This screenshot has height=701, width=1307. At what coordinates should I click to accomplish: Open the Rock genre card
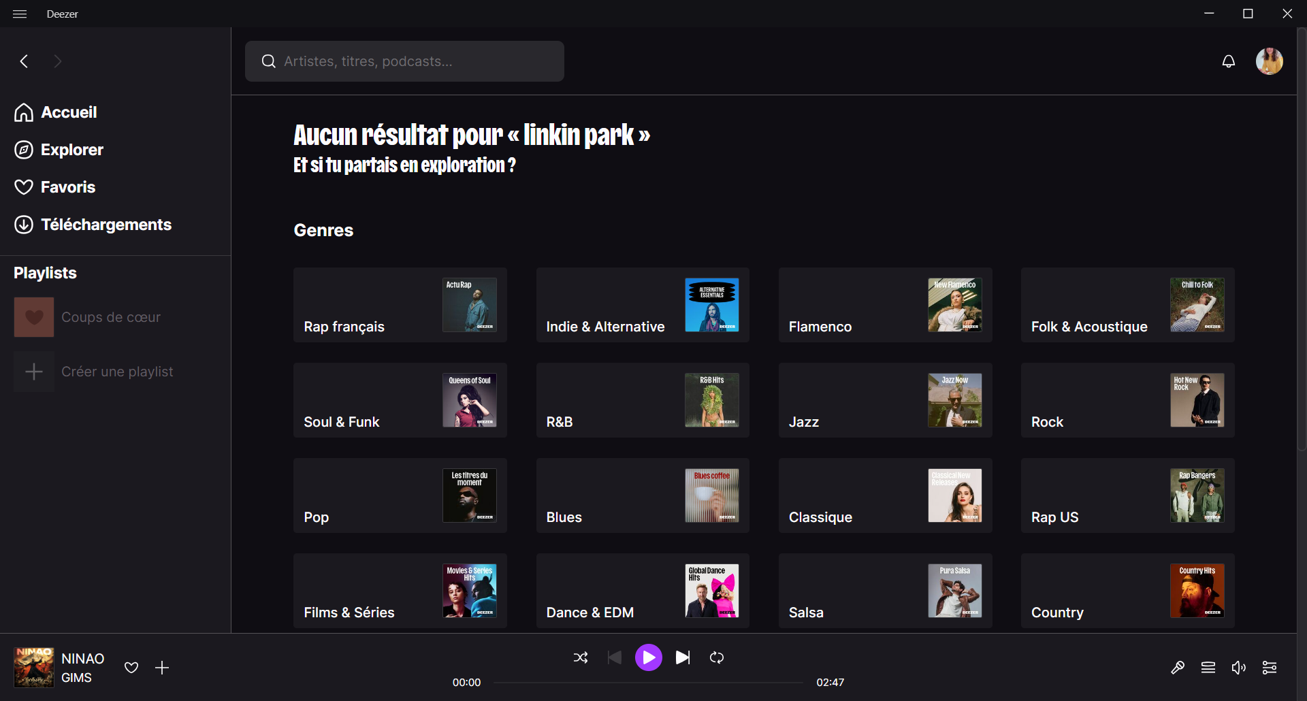pyautogui.click(x=1128, y=400)
